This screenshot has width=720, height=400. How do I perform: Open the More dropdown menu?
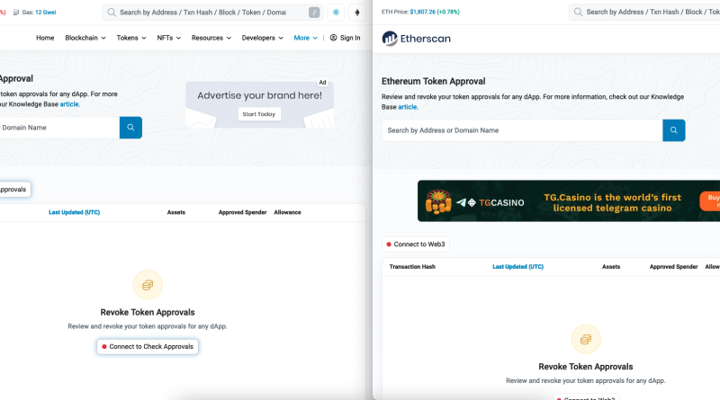click(306, 38)
